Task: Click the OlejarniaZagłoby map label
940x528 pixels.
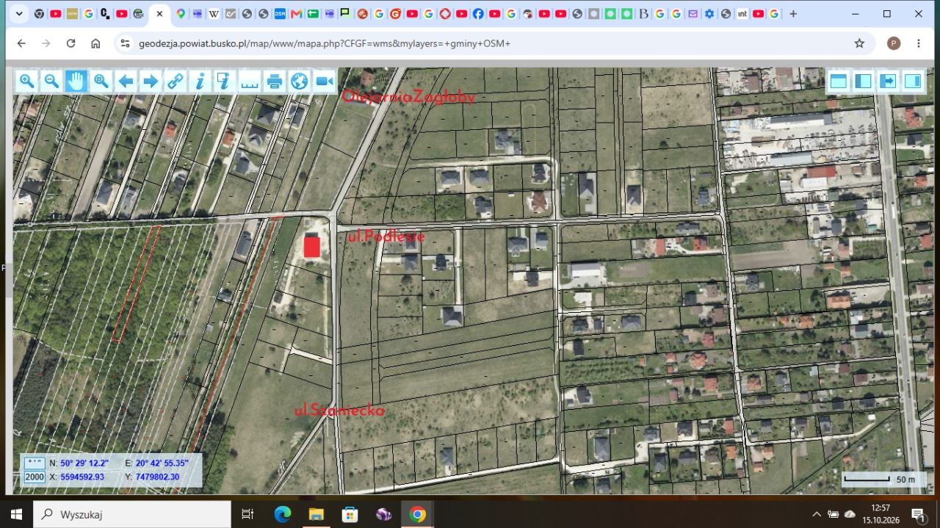Action: (408, 97)
